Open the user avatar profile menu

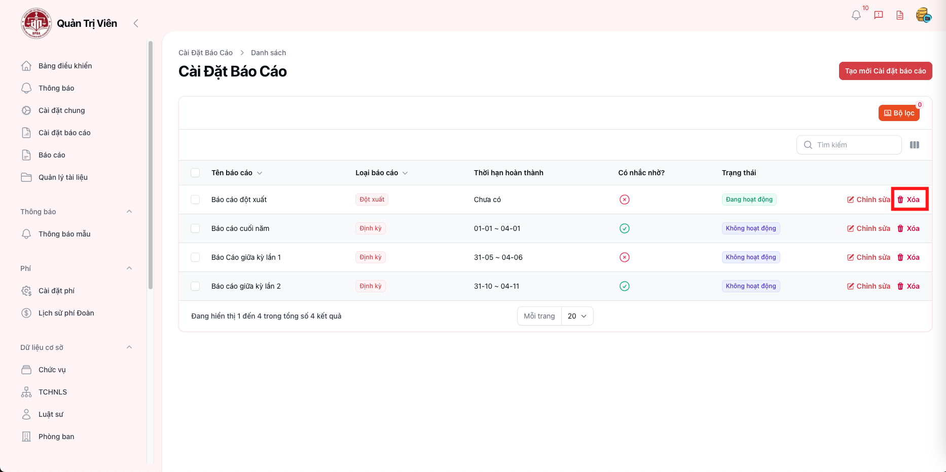pyautogui.click(x=923, y=15)
